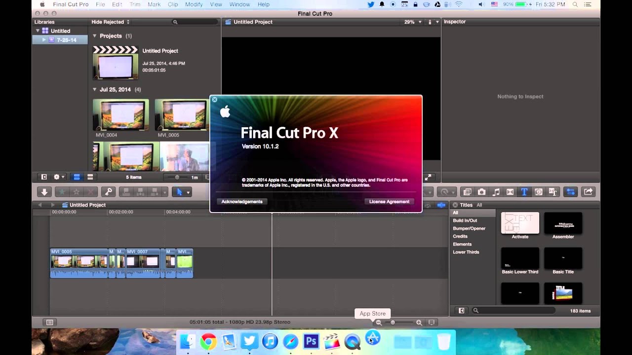The image size is (632, 355).
Task: Select Build In/Out titles category
Action: 465,220
